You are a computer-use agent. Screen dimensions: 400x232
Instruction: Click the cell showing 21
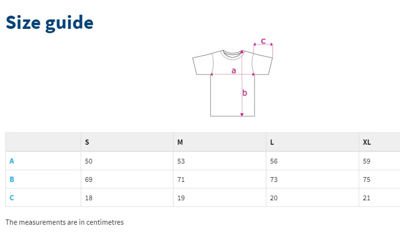tap(367, 198)
